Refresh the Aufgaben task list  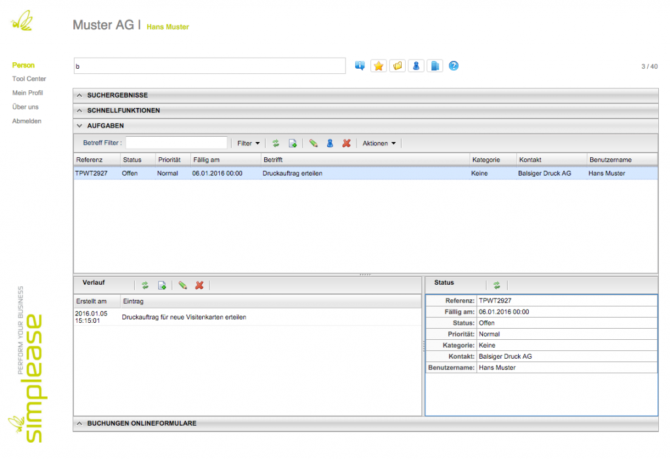(276, 143)
